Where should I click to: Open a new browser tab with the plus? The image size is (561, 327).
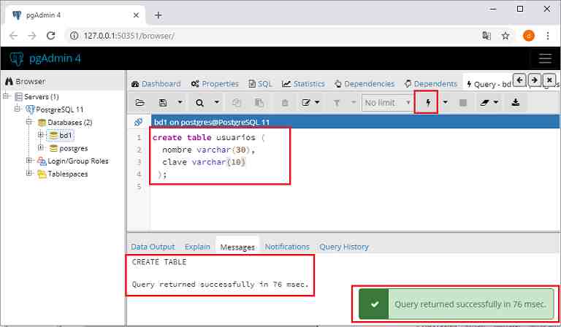[158, 15]
